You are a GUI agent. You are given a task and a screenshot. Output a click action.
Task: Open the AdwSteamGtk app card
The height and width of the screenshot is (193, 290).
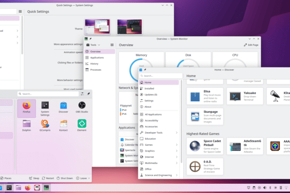245,146
